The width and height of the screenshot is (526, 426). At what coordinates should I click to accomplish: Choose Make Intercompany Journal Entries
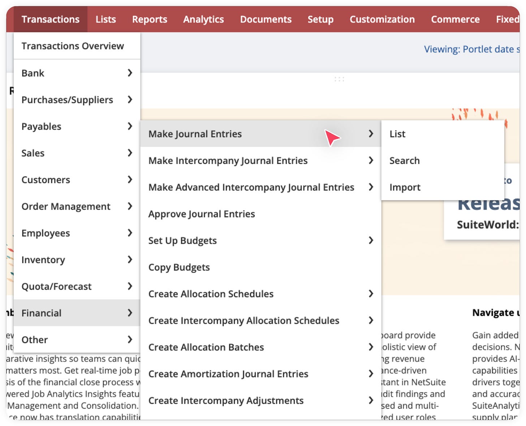[260, 161]
